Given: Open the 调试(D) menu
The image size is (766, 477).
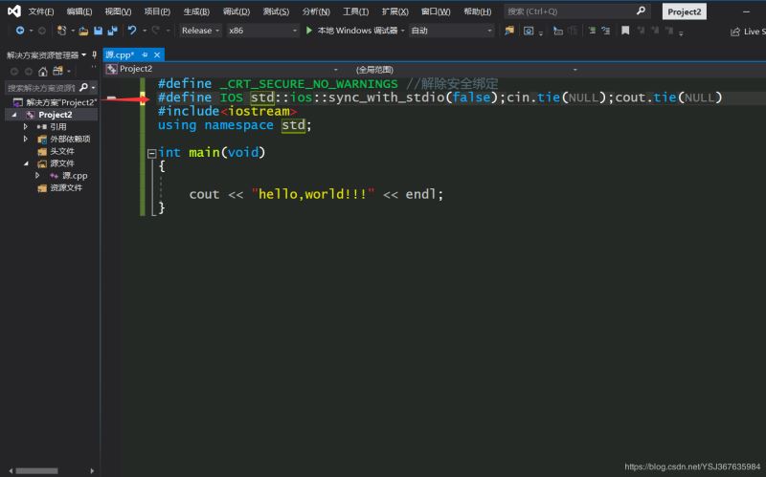Looking at the screenshot, I should click(x=236, y=11).
